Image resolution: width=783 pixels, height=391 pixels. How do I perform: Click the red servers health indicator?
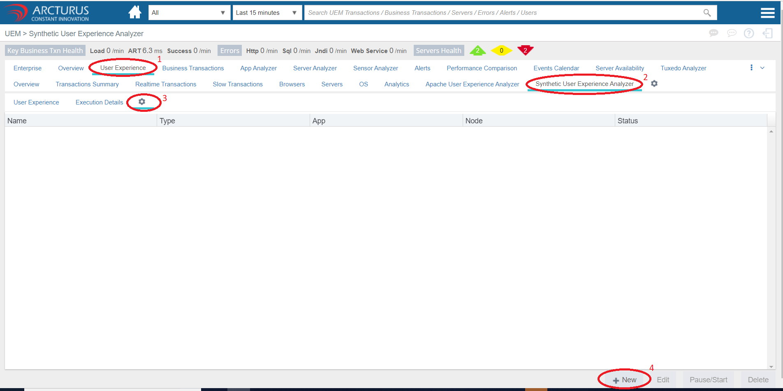click(x=525, y=50)
